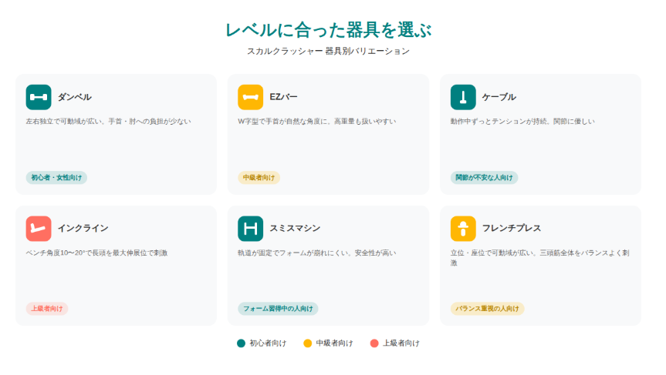Select the 中級者向け tag on EZバー card
The image size is (666, 375).
259,178
